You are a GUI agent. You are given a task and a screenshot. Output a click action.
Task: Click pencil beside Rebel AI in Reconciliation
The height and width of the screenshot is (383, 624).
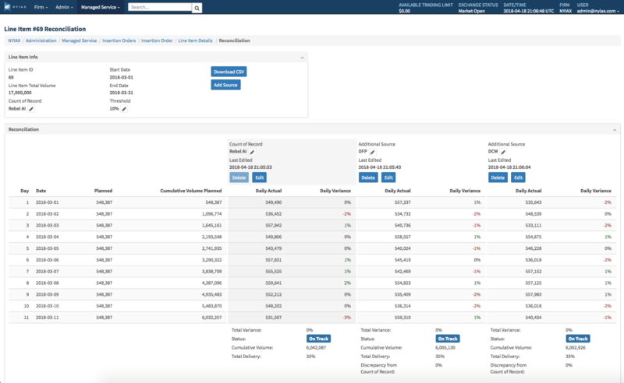(252, 152)
